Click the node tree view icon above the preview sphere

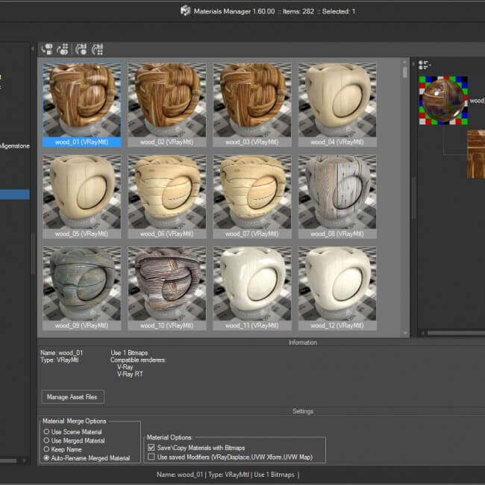click(x=423, y=64)
